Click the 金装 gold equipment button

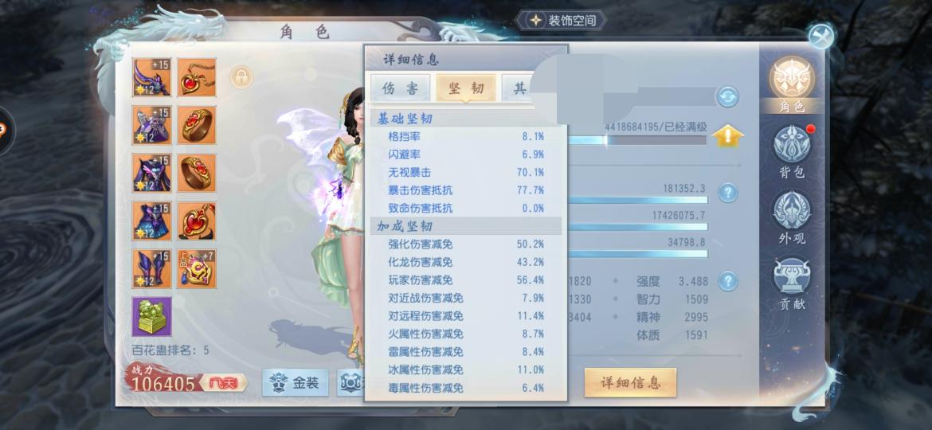[295, 383]
